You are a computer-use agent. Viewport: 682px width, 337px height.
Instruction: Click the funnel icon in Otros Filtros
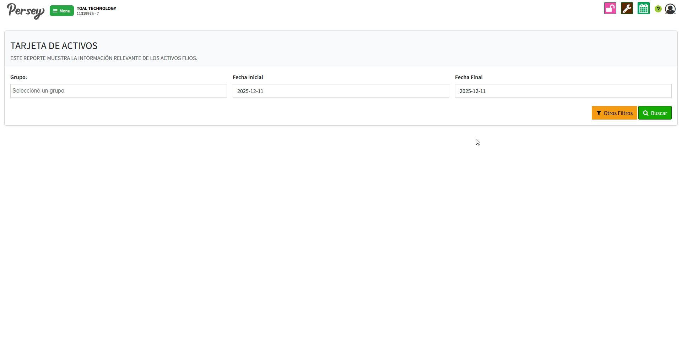pos(599,113)
